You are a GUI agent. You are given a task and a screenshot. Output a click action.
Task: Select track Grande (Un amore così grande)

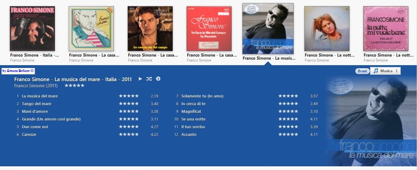pos(51,119)
